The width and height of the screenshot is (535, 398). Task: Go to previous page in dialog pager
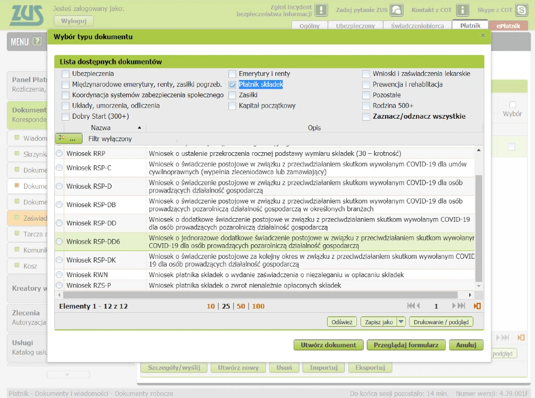(418, 306)
